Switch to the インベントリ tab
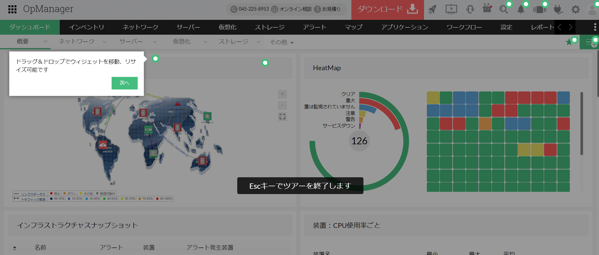599x255 pixels. pyautogui.click(x=87, y=27)
